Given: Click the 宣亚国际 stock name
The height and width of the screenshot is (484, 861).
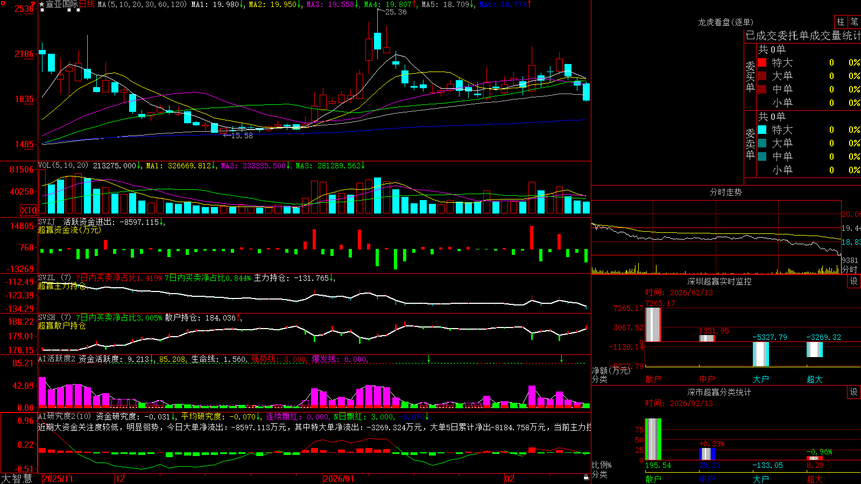Looking at the screenshot, I should click(x=62, y=4).
